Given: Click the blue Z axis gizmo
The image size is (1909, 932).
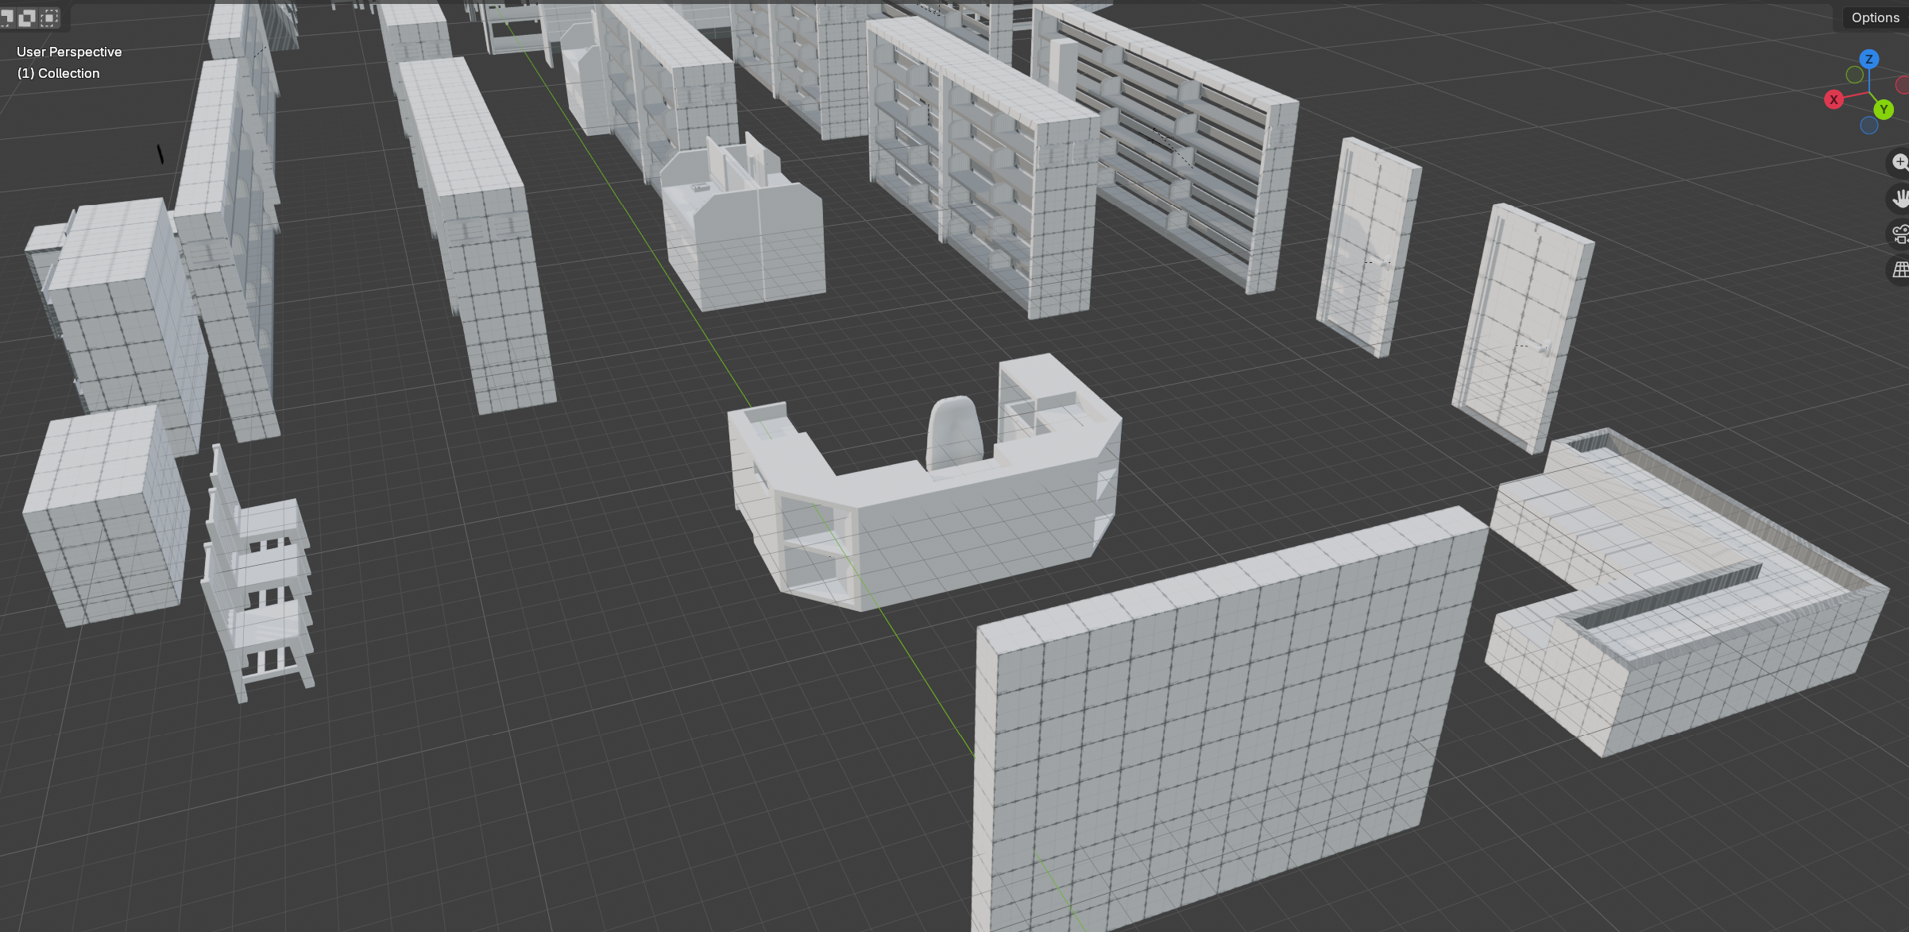Looking at the screenshot, I should (1868, 59).
